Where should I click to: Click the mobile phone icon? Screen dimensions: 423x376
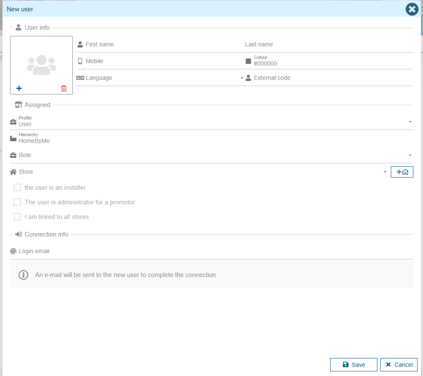click(x=80, y=61)
